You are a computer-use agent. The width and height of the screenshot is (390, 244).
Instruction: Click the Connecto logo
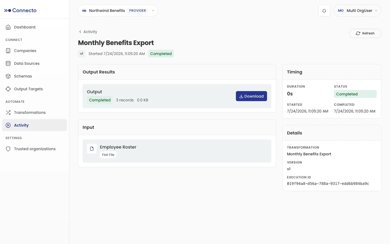point(20,10)
